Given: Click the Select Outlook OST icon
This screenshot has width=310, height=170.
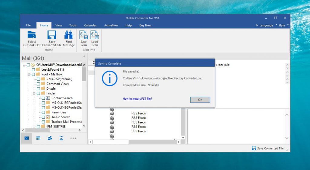Looking at the screenshot, I should pyautogui.click(x=32, y=35).
